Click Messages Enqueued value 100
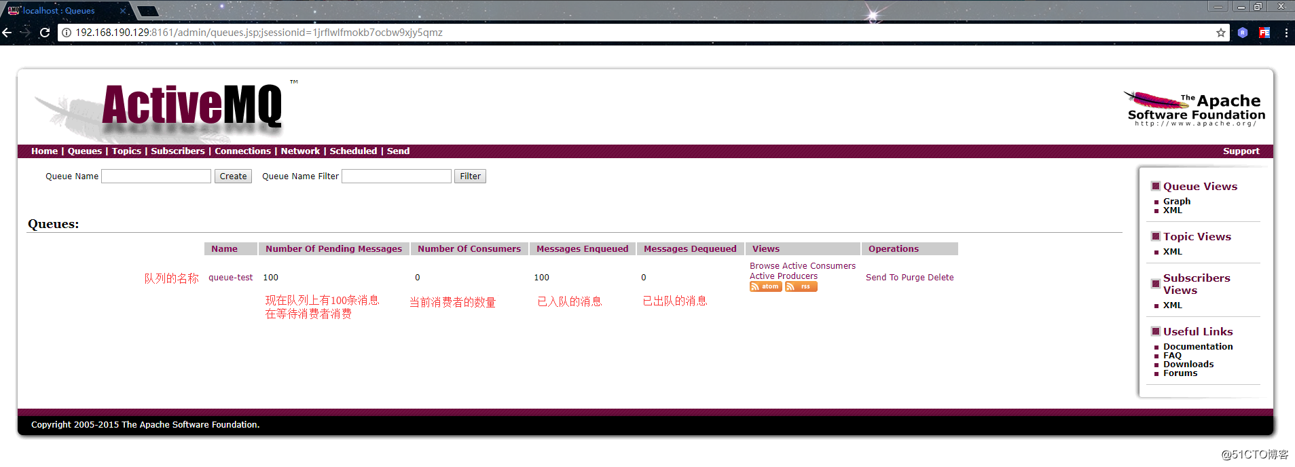Screen dimensions: 1295x467 tap(541, 278)
